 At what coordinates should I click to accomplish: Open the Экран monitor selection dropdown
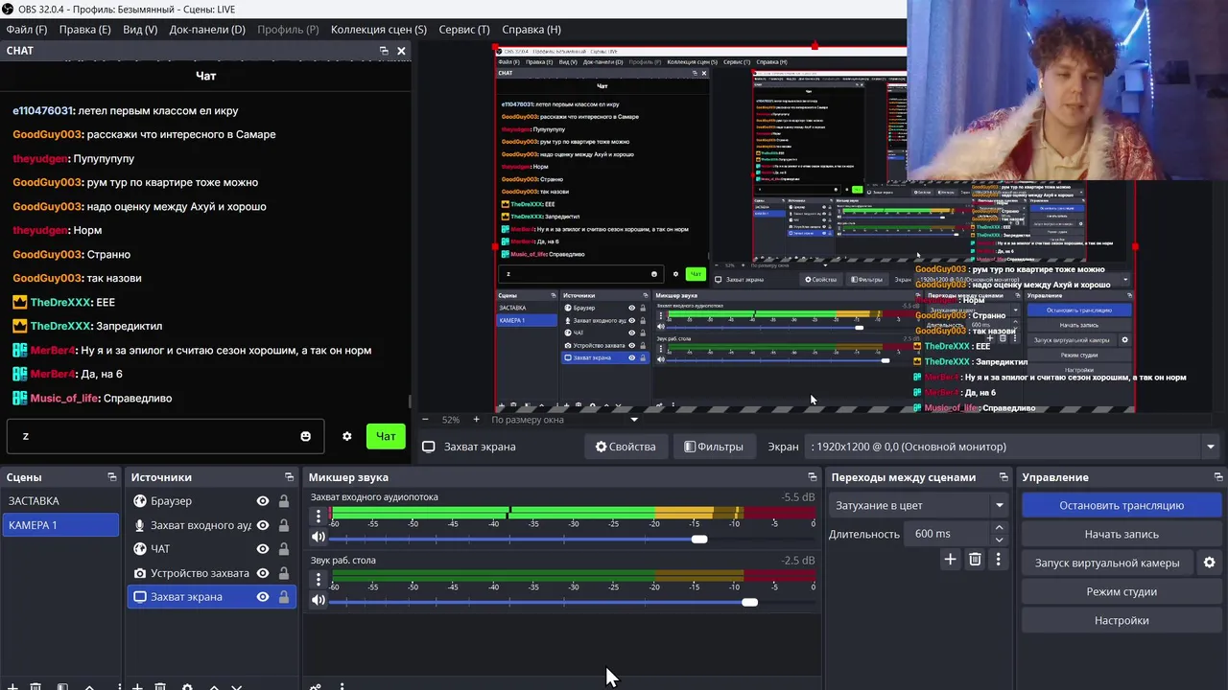[x=1013, y=447]
